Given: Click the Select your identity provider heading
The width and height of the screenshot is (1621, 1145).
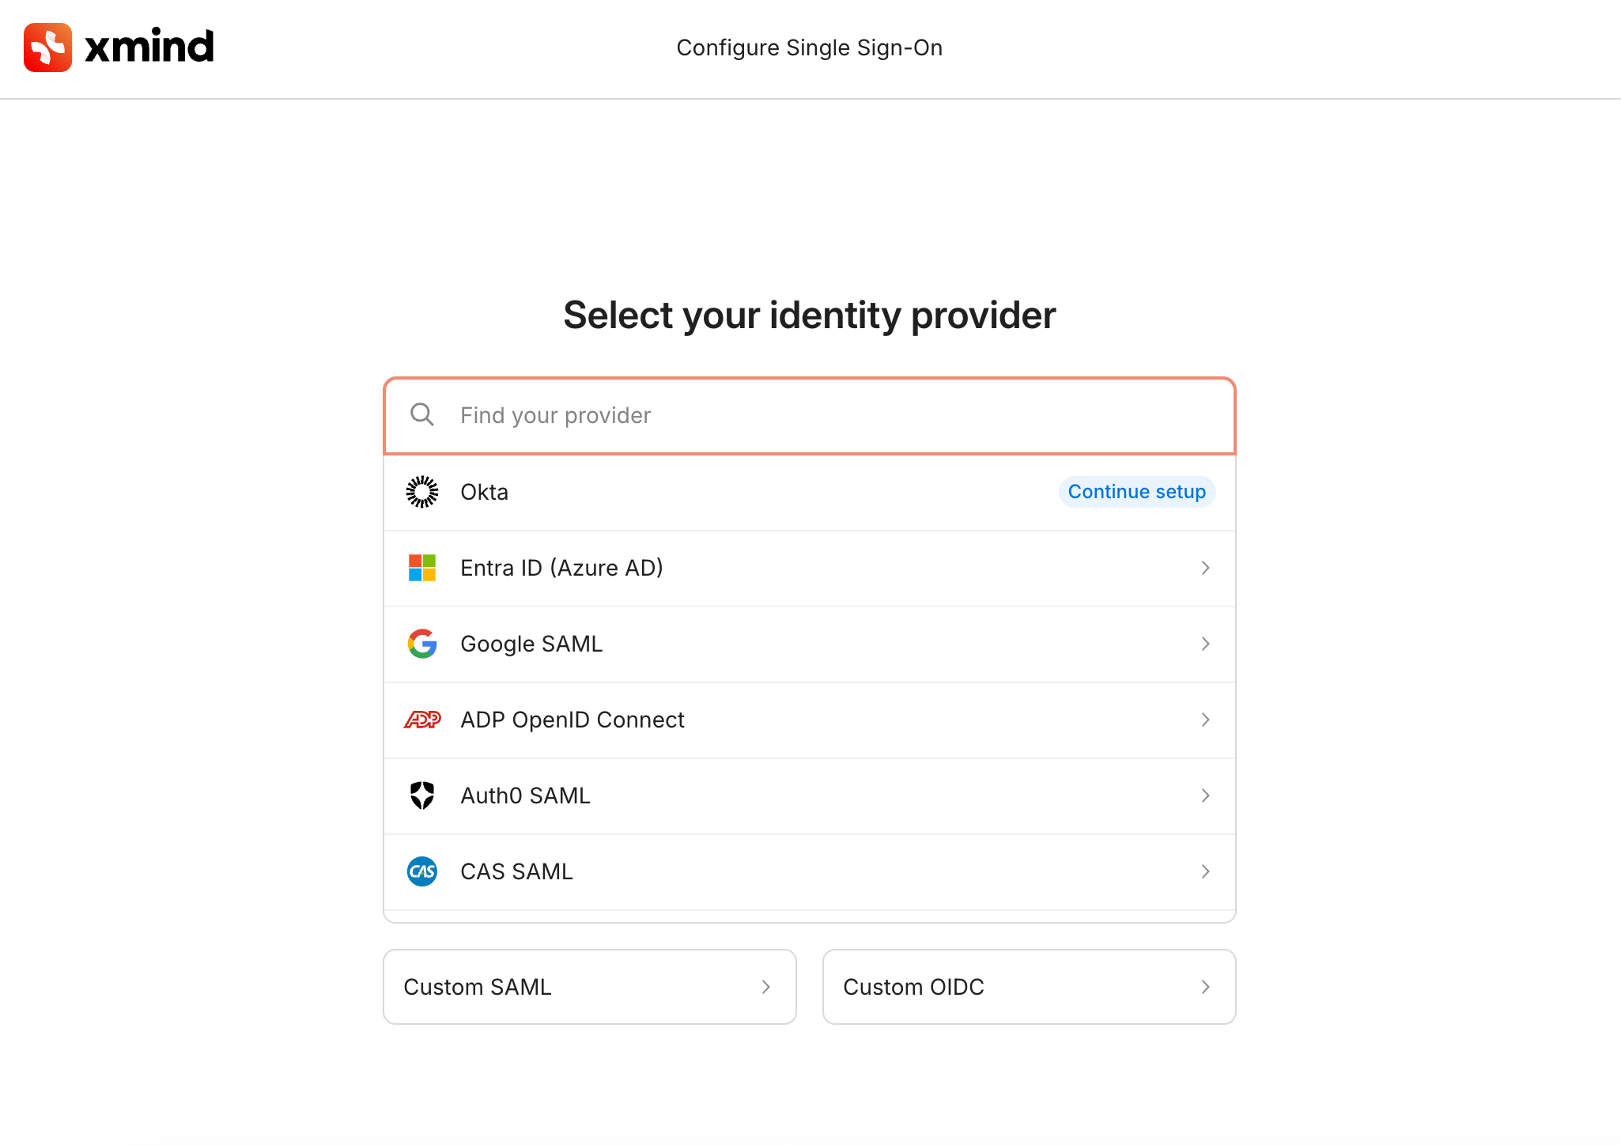Looking at the screenshot, I should click(x=810, y=316).
